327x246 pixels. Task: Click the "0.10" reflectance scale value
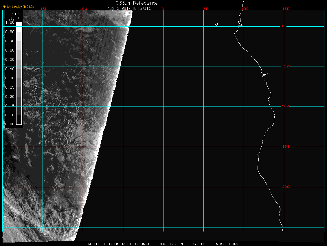point(10,115)
